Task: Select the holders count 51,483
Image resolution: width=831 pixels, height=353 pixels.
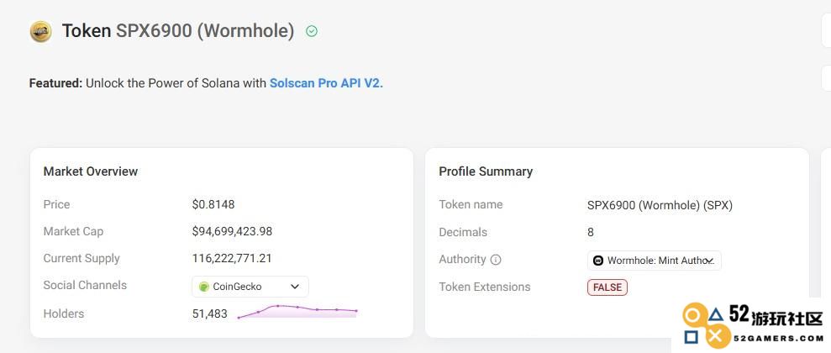Action: click(210, 313)
